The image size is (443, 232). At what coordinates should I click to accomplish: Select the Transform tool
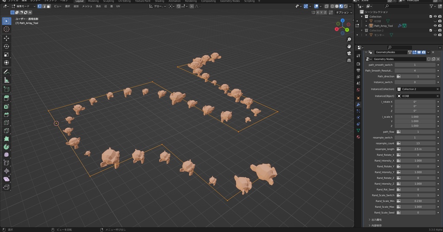point(6,63)
